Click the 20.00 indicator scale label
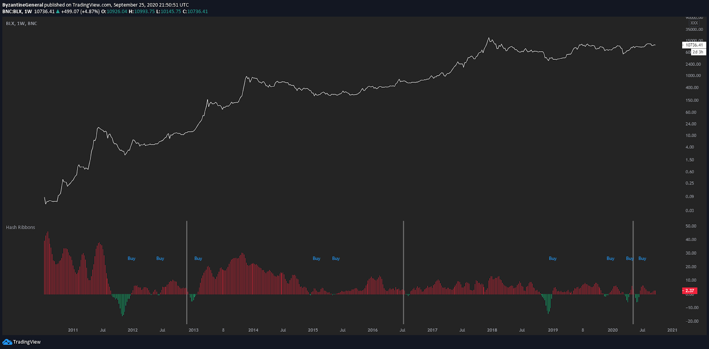This screenshot has width=709, height=349. tap(691, 267)
